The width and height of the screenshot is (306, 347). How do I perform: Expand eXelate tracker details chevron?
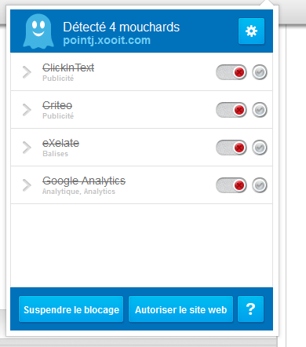[27, 148]
